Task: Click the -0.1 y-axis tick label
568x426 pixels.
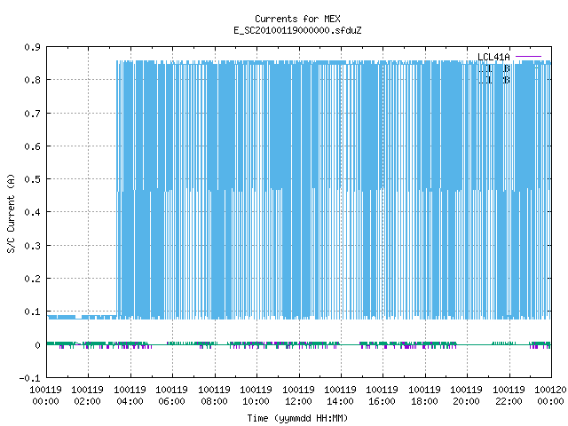Action: click(x=29, y=378)
